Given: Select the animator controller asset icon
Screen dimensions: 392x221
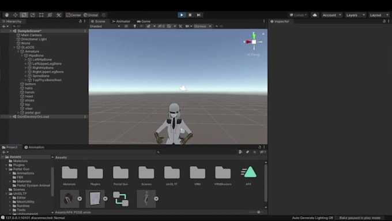Looking at the screenshot, I should click(x=120, y=198).
